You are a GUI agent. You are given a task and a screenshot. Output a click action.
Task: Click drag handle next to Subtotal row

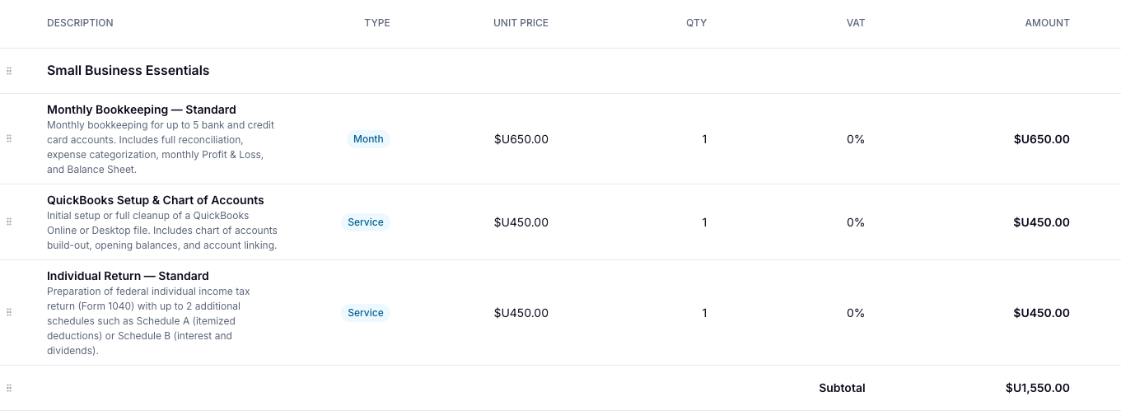[x=9, y=388]
